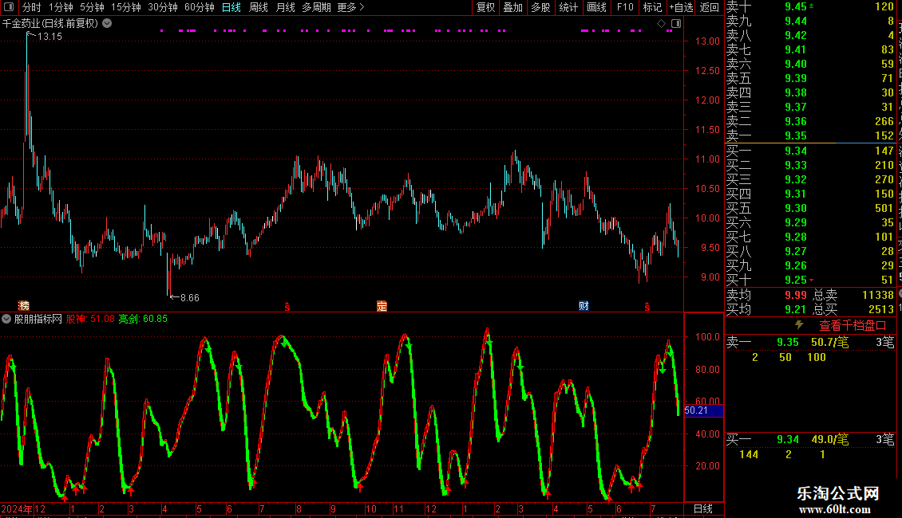Switch to 分时 intraday view
The height and width of the screenshot is (518, 902).
(x=32, y=7)
